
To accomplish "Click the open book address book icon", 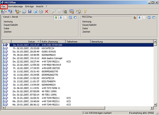I will 78,11.
